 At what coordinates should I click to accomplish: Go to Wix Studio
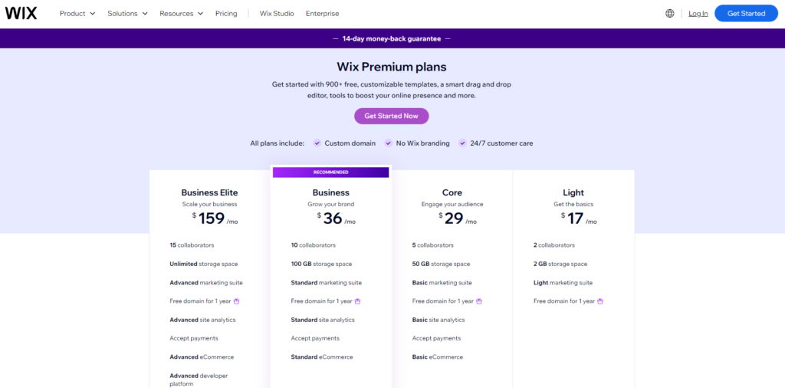tap(277, 14)
